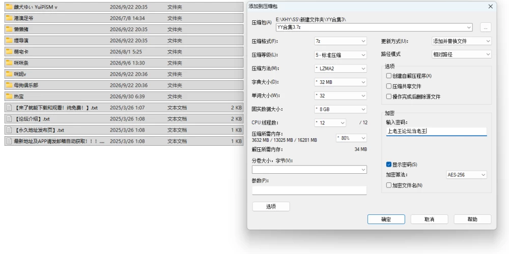Click text file icon of 【论坛介绍】.txt
Viewport: 509px width, 254px height.
pos(9,118)
